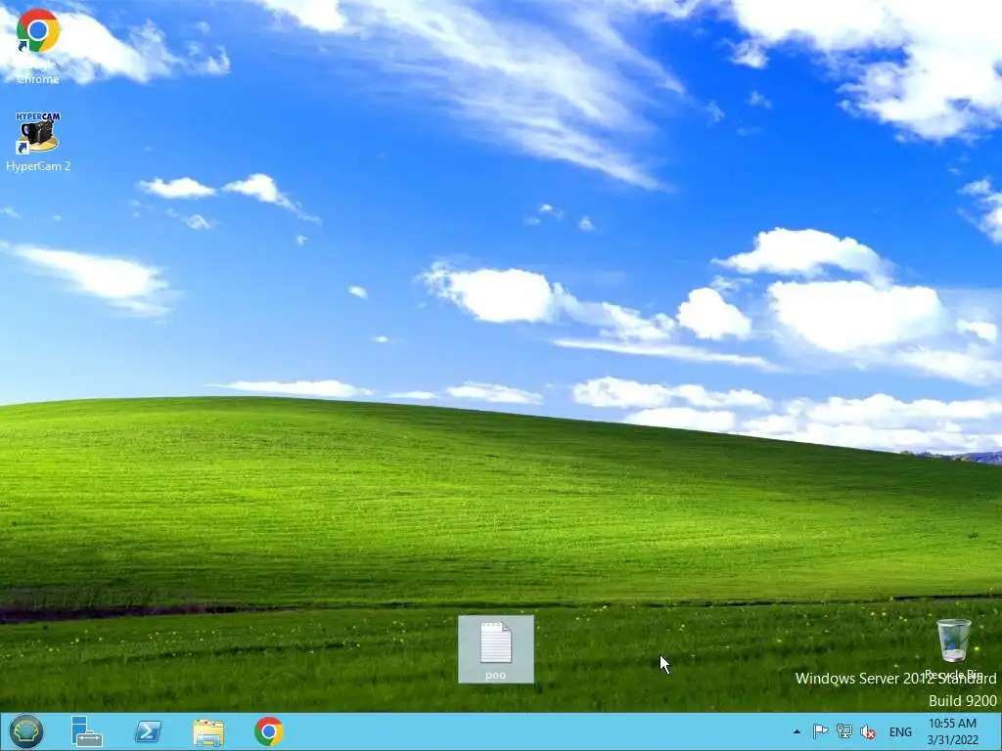Show hidden tray icons arrow
Viewport: 1002px width, 751px height.
click(x=797, y=731)
